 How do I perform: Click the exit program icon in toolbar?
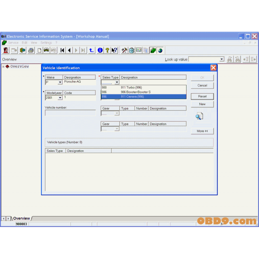6,50
